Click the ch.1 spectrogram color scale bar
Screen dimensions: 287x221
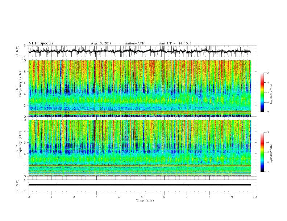tap(262, 92)
